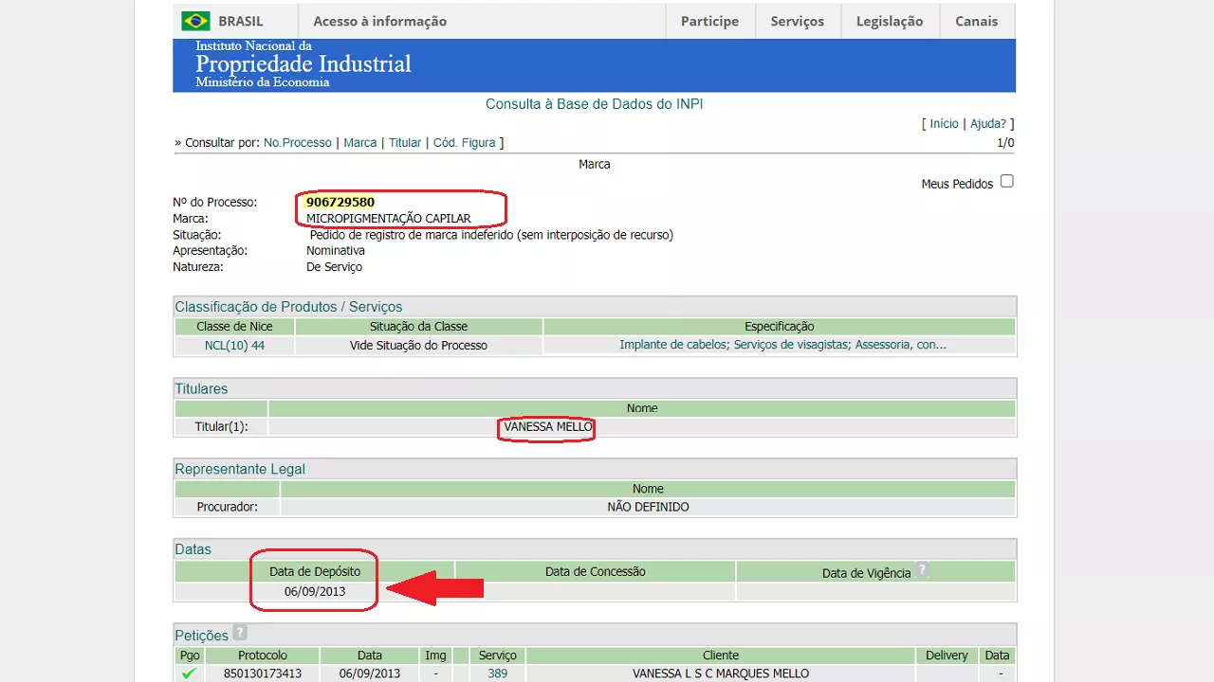Click the Propriedade Industrial banner logo
The height and width of the screenshot is (682, 1214).
tap(303, 64)
